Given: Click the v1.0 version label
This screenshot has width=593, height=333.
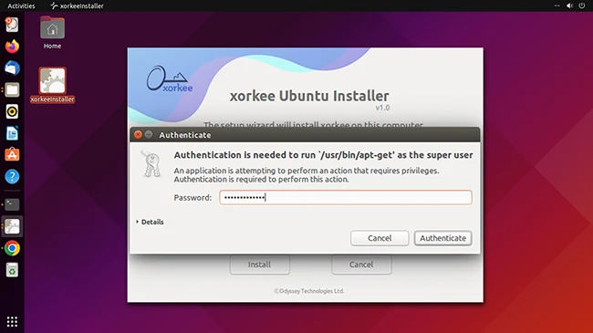Looking at the screenshot, I should (382, 108).
